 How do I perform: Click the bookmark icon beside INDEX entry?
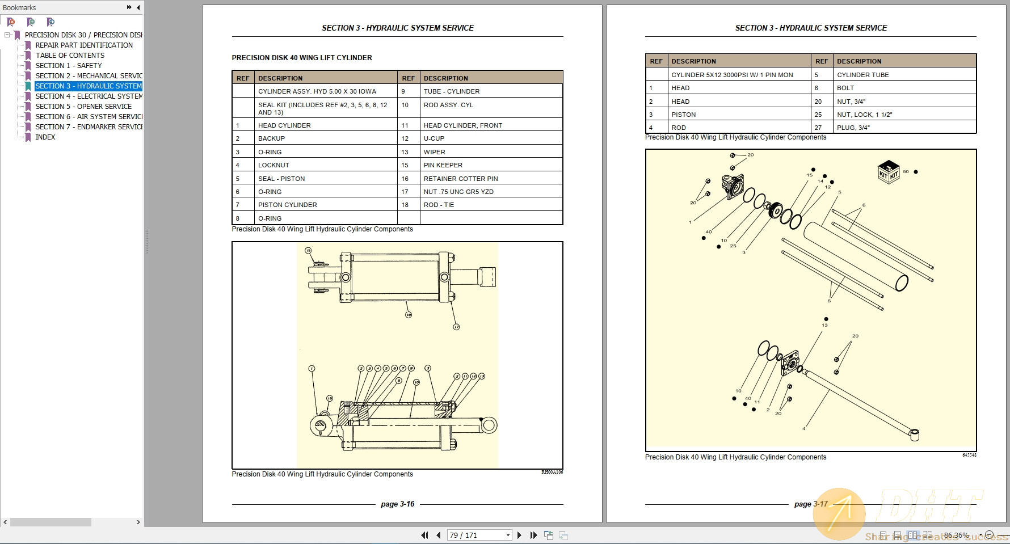coord(27,137)
